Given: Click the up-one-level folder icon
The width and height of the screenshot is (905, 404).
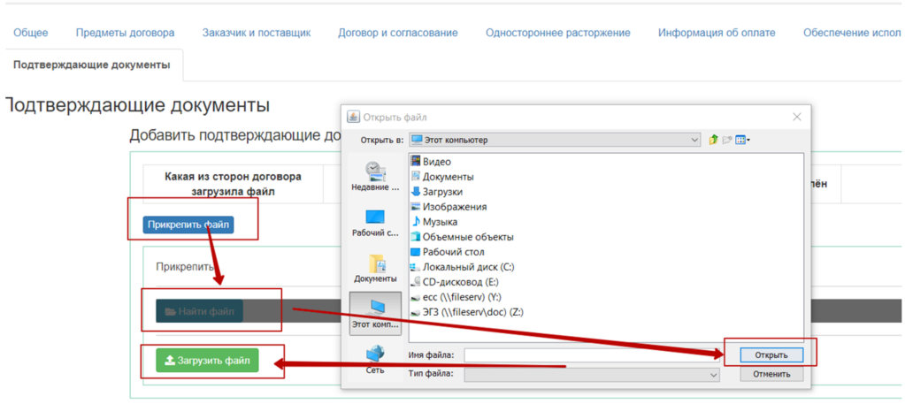Looking at the screenshot, I should coord(713,140).
